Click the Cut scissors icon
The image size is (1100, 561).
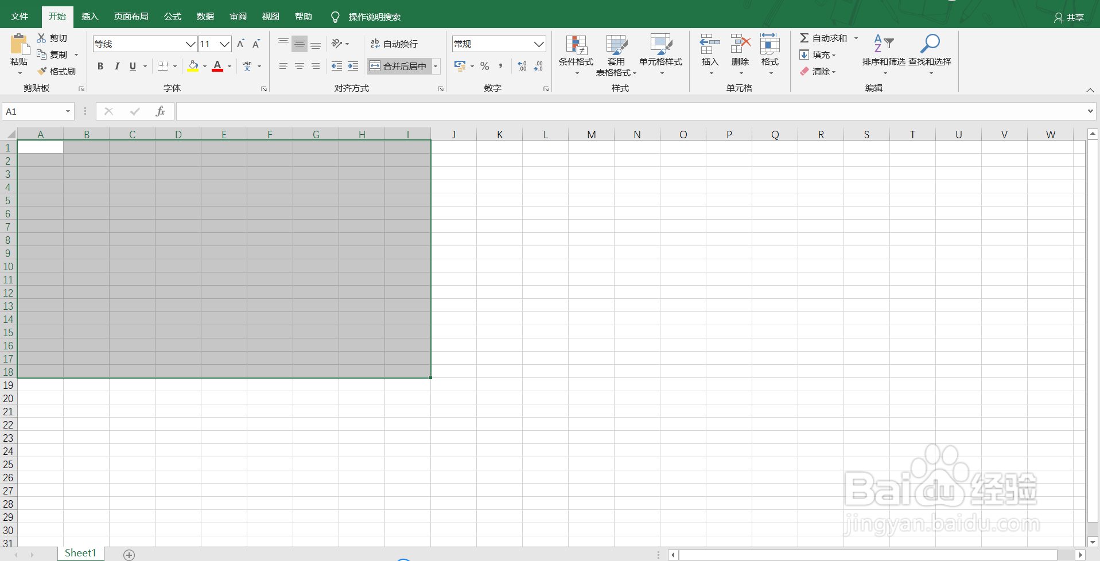41,38
